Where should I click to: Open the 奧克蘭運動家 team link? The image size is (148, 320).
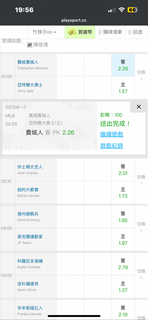[30, 237]
